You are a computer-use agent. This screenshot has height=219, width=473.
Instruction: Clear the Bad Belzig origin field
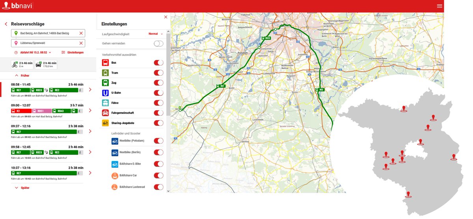[x=81, y=33]
